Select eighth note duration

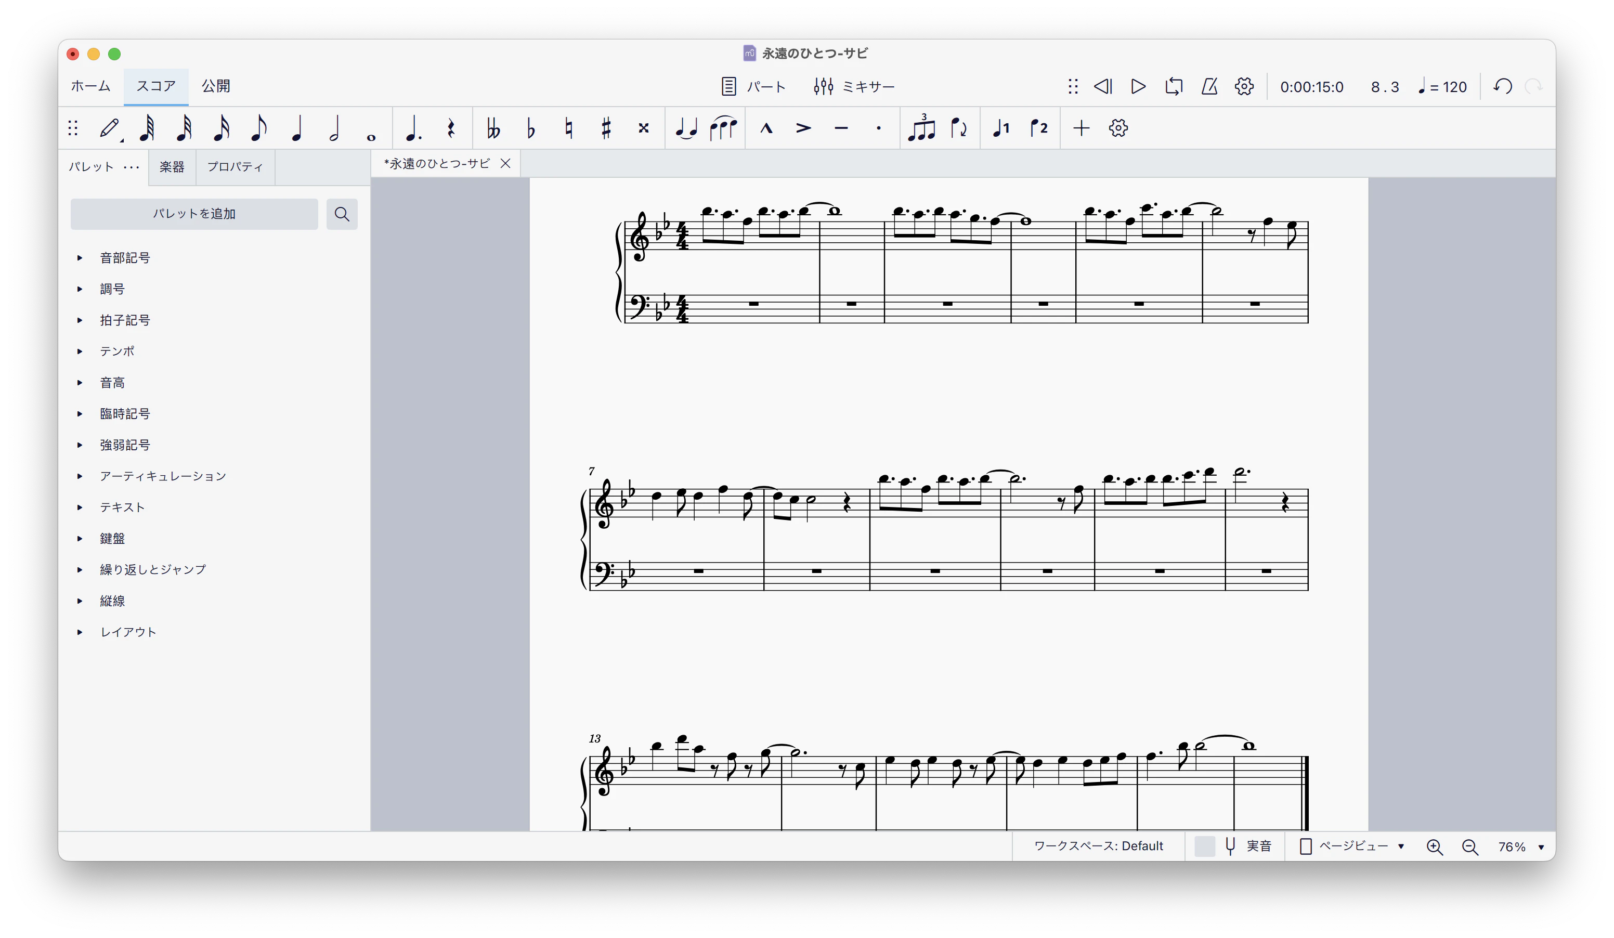pyautogui.click(x=259, y=128)
